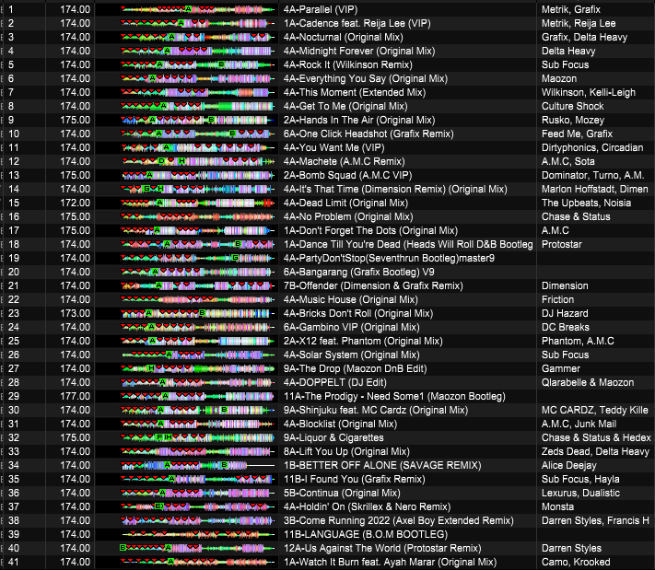655x570 pixels.
Task: Select '1A-Don't Forget The Dots (Original Mix)'
Action: (x=370, y=230)
